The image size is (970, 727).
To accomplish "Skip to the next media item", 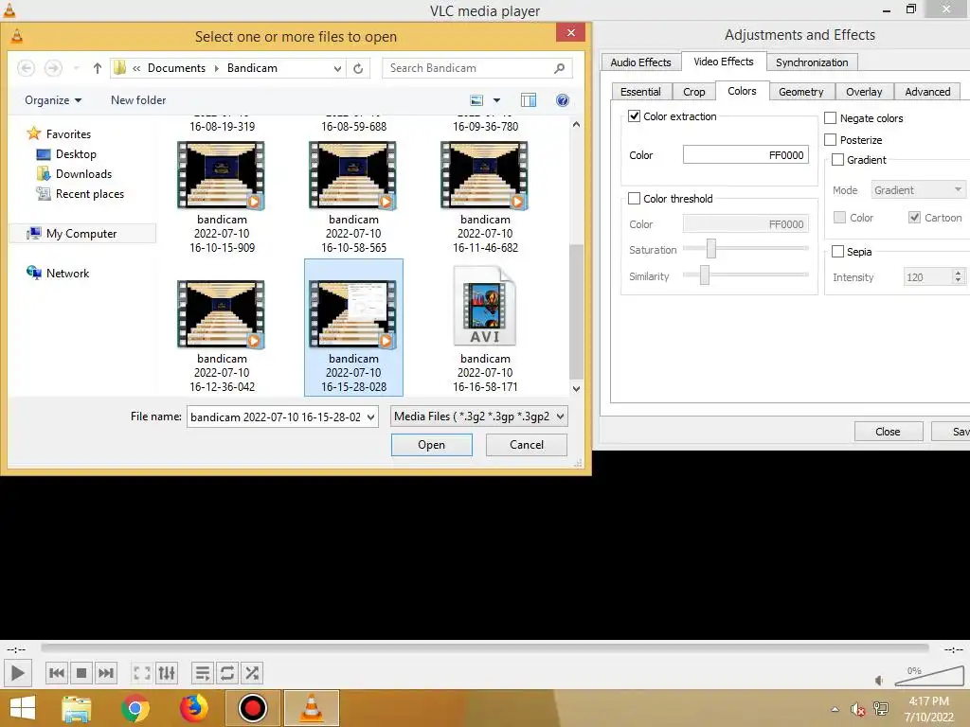I will [106, 673].
